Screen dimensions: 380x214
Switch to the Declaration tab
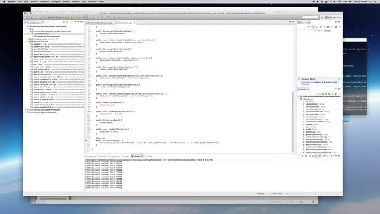click(114, 156)
